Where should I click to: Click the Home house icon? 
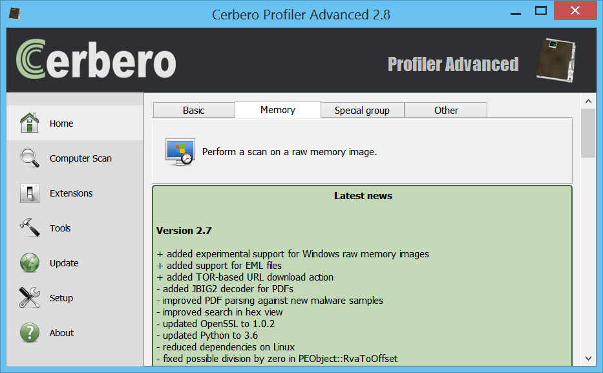pos(30,123)
